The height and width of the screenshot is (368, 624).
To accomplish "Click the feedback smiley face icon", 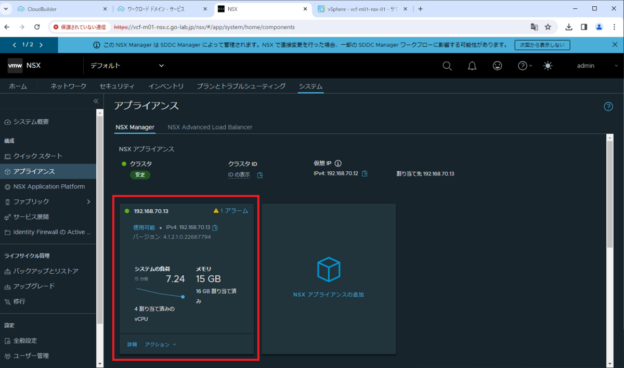I will coord(498,66).
